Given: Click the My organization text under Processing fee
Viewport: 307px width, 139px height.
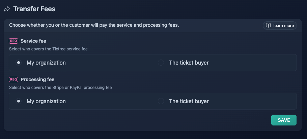Looking at the screenshot, I should point(46,101).
